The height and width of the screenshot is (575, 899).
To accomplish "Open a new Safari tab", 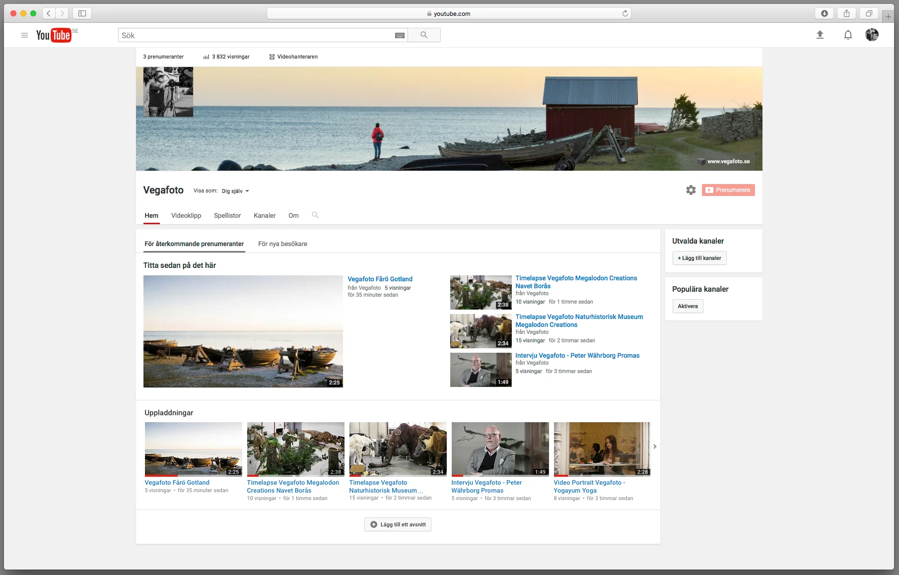I will click(x=888, y=16).
